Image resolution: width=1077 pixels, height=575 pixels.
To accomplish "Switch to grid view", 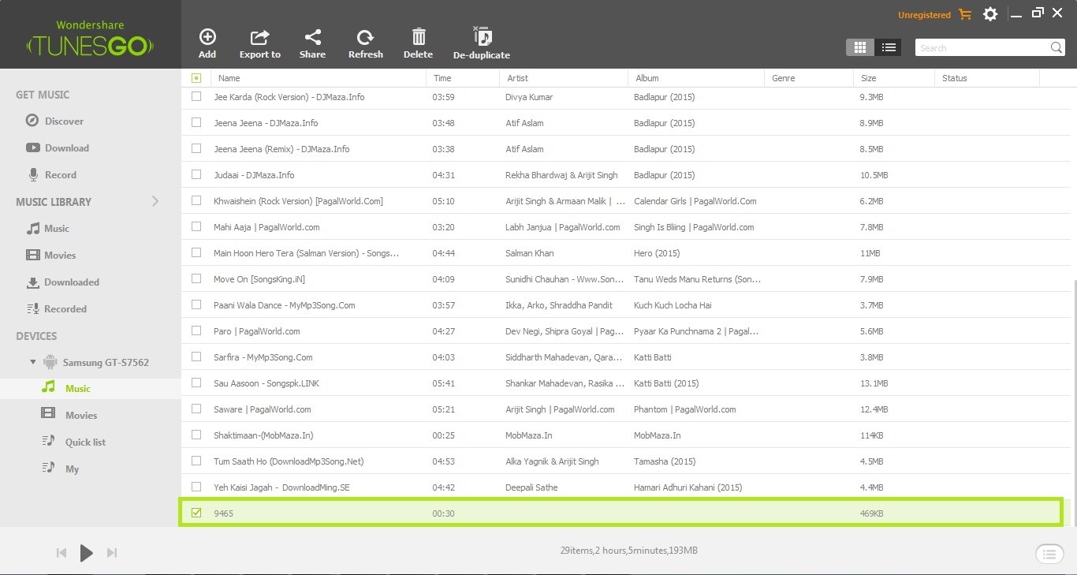I will click(860, 47).
